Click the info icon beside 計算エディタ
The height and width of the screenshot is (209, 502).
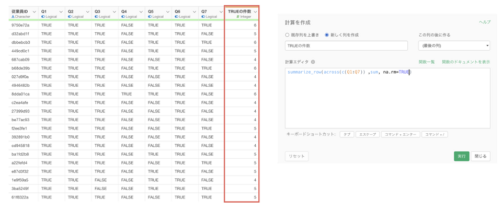(x=313, y=62)
